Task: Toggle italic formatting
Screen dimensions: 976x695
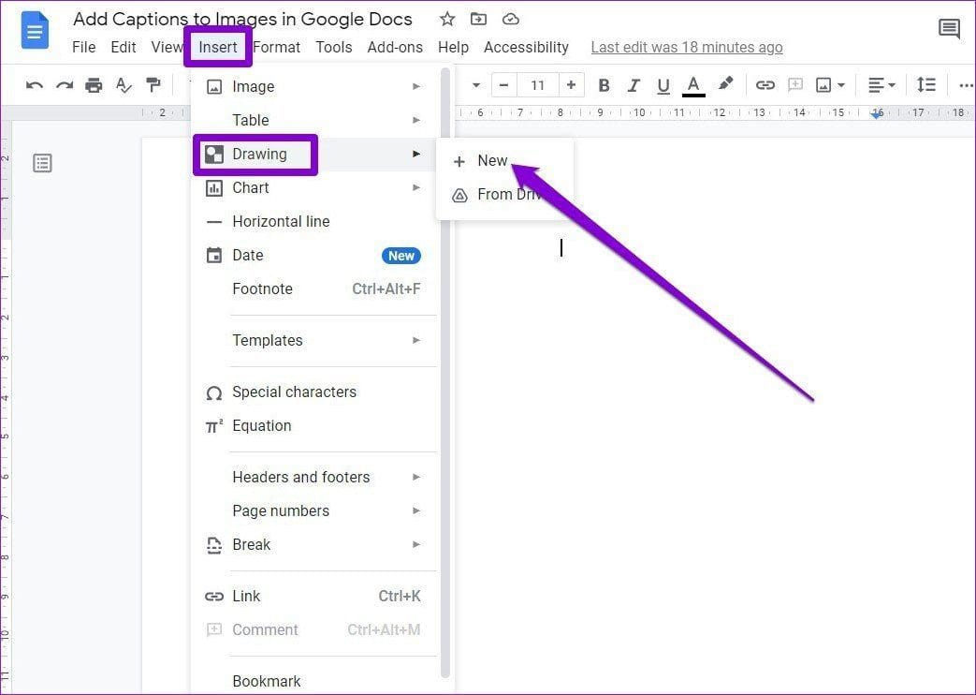Action: click(x=634, y=84)
